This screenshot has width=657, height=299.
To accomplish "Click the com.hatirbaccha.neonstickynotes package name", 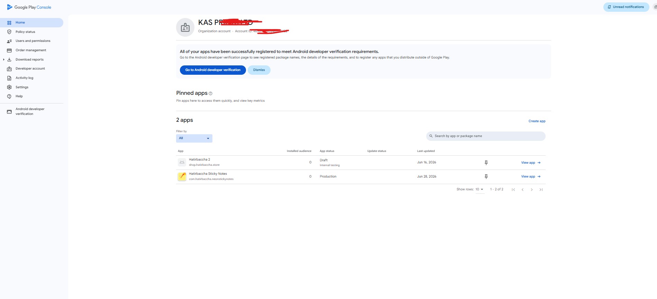I will (211, 179).
